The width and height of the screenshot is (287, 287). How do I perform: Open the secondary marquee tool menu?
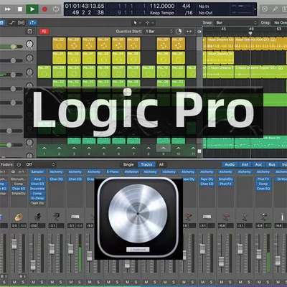click(150, 23)
